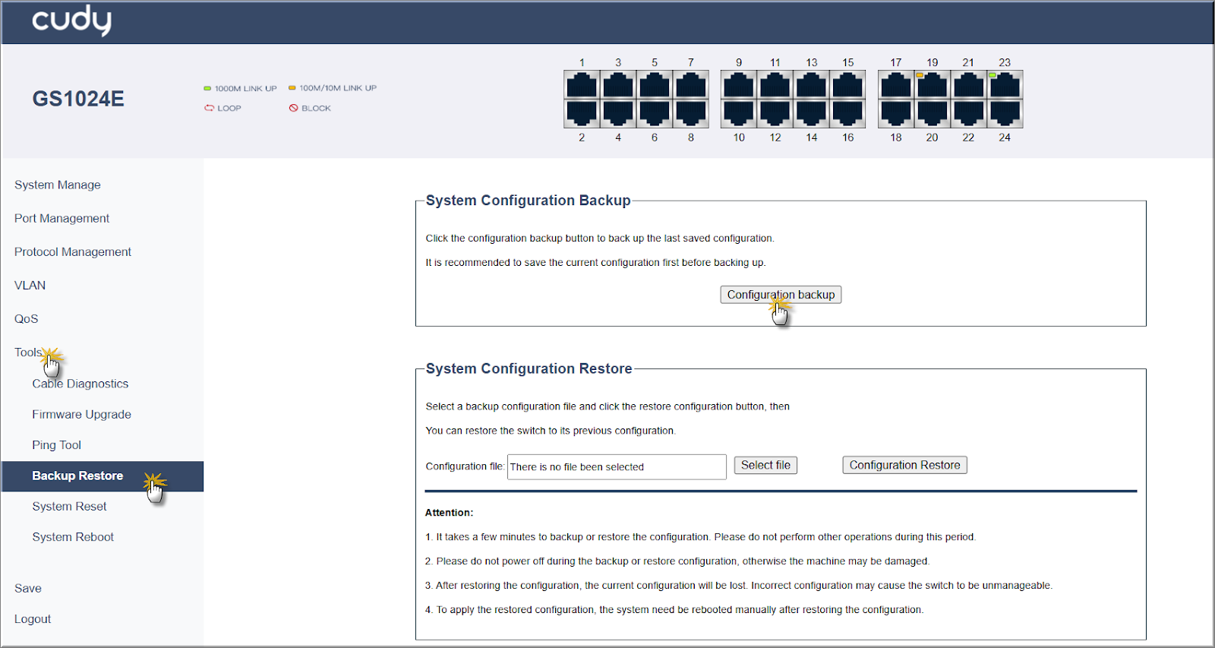Click port 4 icon on switch panel
Image resolution: width=1215 pixels, height=648 pixels.
point(618,113)
